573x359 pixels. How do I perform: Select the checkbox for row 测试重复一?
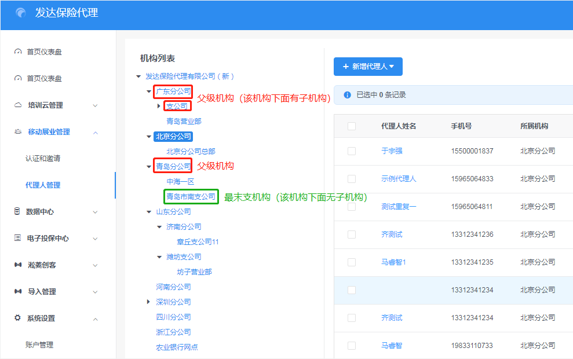tap(352, 207)
